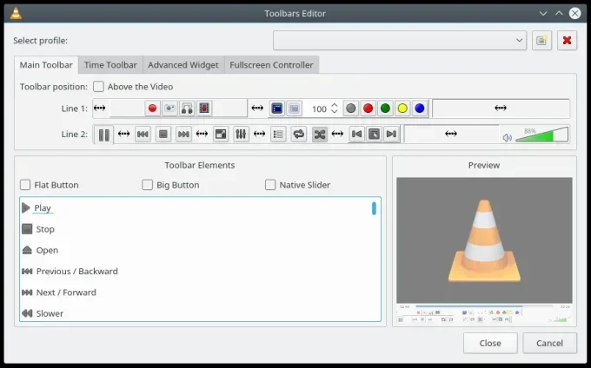
Task: Select the first spacer on Line 1
Action: tap(99, 108)
